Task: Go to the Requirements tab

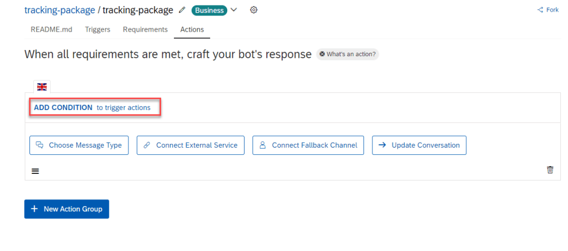Action: [145, 29]
